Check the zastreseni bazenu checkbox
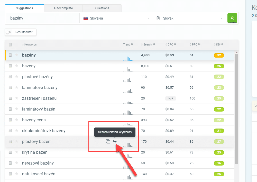The height and width of the screenshot is (182, 257). pyautogui.click(x=10, y=98)
